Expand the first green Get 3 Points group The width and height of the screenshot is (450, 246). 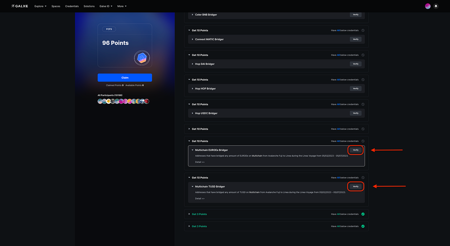click(189, 214)
